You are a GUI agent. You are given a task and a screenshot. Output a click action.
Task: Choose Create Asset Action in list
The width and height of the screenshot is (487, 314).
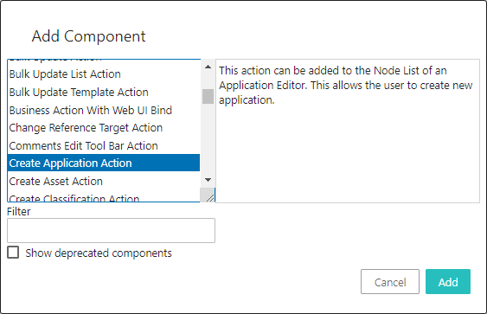coord(104,181)
